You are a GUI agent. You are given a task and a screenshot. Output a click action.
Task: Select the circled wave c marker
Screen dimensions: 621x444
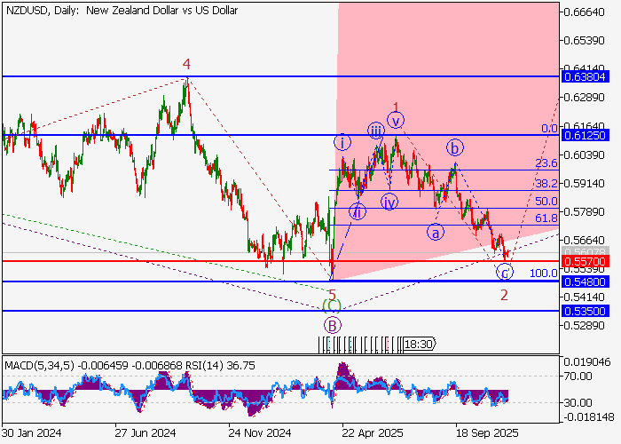(x=505, y=272)
